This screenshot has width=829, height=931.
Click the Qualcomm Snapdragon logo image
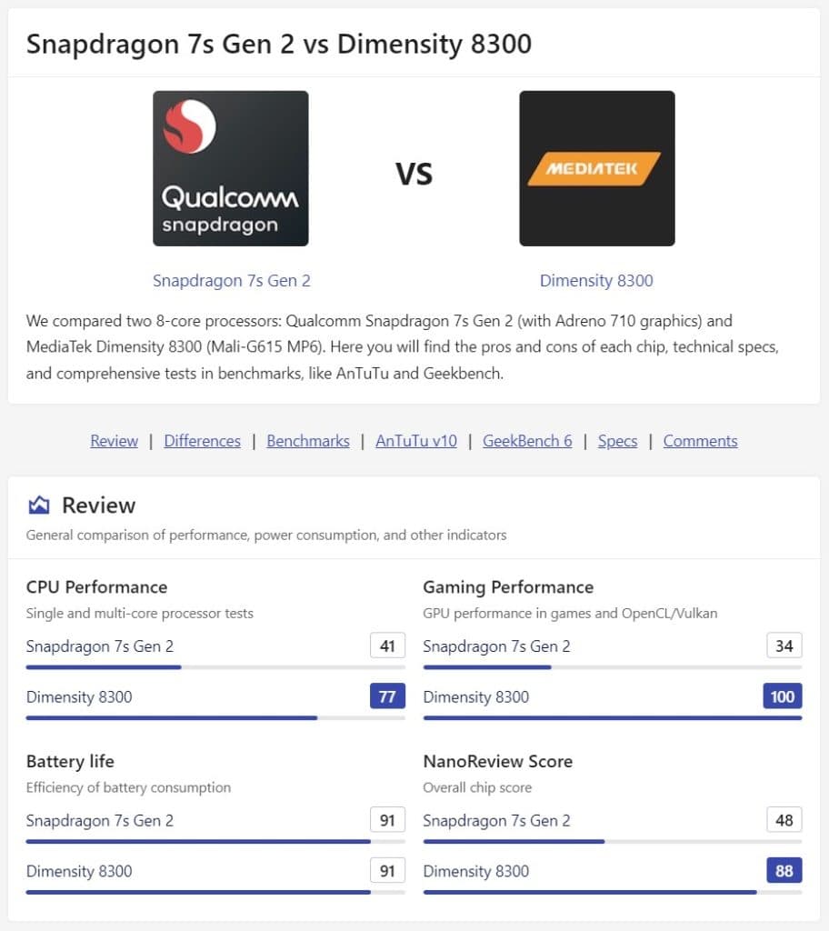click(x=230, y=168)
